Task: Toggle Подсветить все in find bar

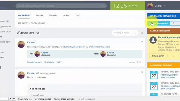Action: click(25, 99)
